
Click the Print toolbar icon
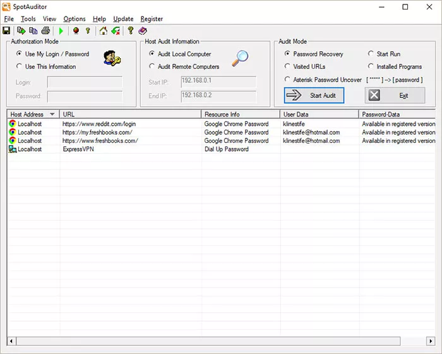coord(45,30)
